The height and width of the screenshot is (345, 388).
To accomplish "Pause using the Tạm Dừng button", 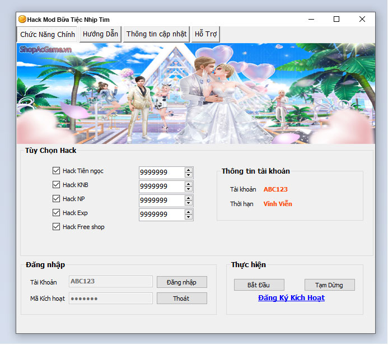I will pos(329,285).
